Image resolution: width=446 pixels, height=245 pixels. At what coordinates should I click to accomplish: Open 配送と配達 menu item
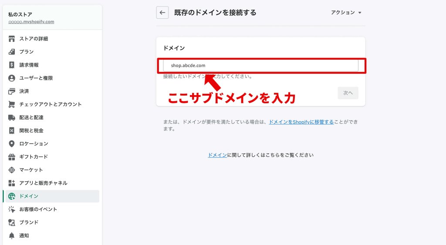point(52,118)
